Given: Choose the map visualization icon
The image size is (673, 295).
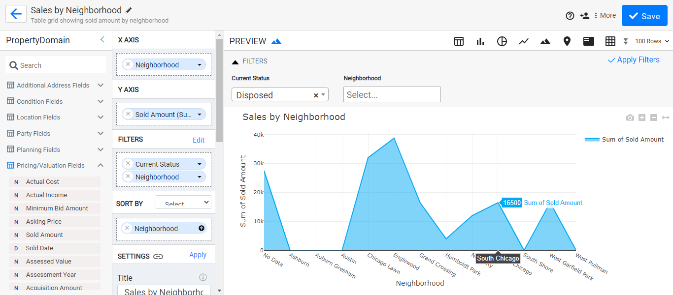Looking at the screenshot, I should click(567, 41).
